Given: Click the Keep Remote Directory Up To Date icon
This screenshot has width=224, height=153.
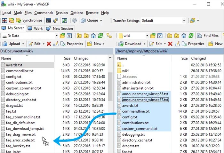Looking at the screenshot, I should tap(64, 20).
